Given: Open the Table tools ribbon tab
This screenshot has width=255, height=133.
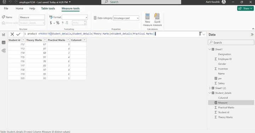Looking at the screenshot, I should (x=48, y=8).
